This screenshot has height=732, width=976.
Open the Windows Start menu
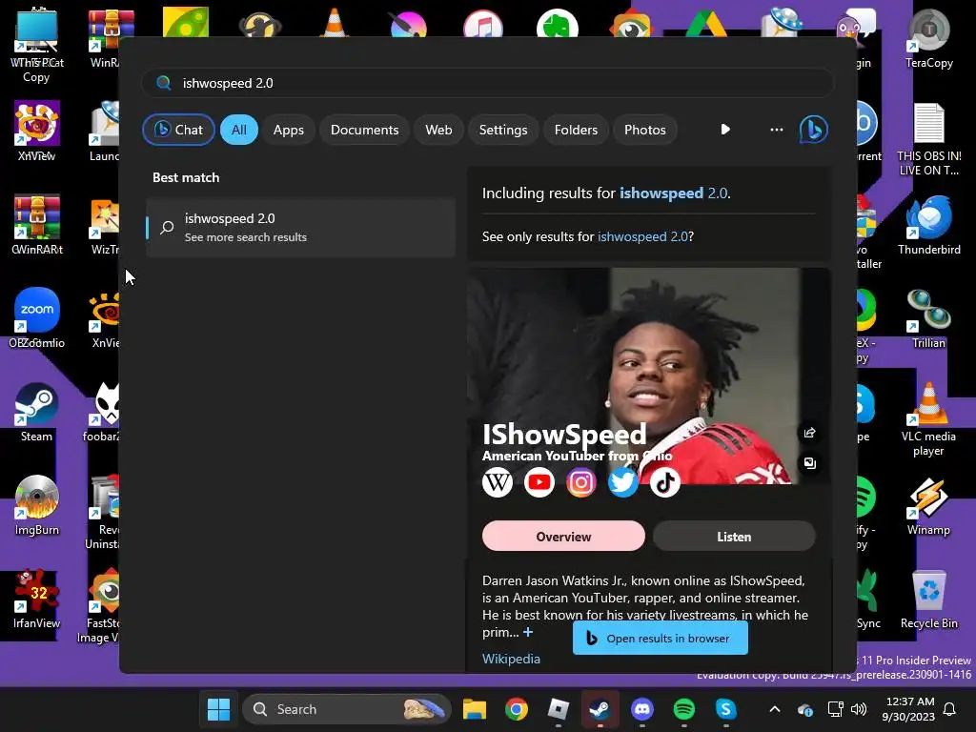click(x=218, y=709)
